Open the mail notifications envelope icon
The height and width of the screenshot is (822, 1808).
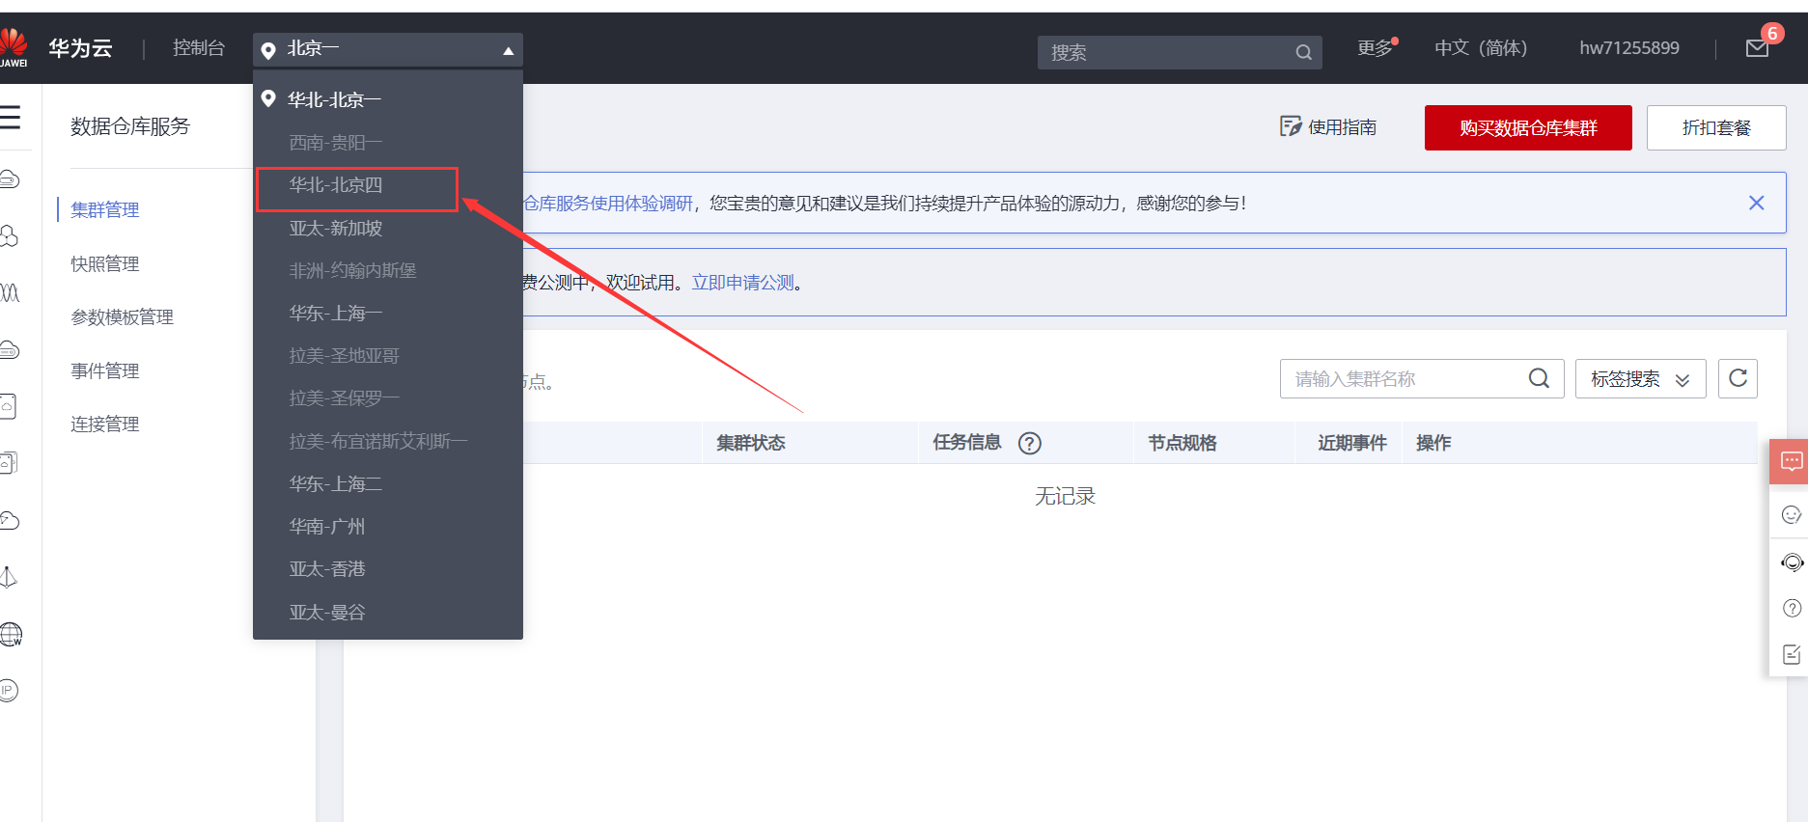pyautogui.click(x=1757, y=48)
